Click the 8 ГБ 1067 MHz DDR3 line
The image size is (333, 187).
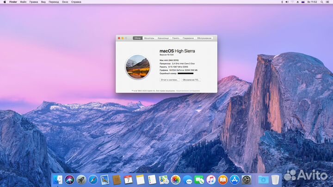tap(174, 67)
